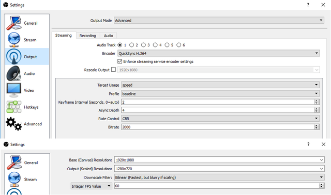
Task: Close the lower Settings window
Action: (323, 144)
